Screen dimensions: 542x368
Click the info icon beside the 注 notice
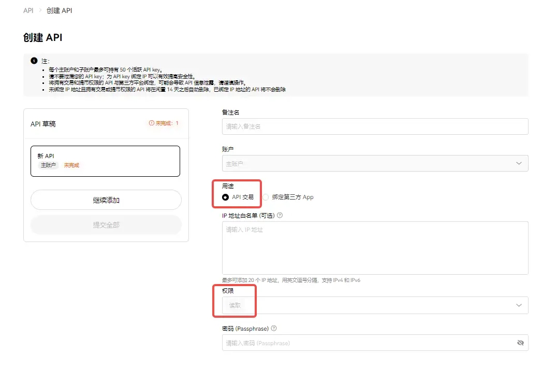[x=34, y=61]
